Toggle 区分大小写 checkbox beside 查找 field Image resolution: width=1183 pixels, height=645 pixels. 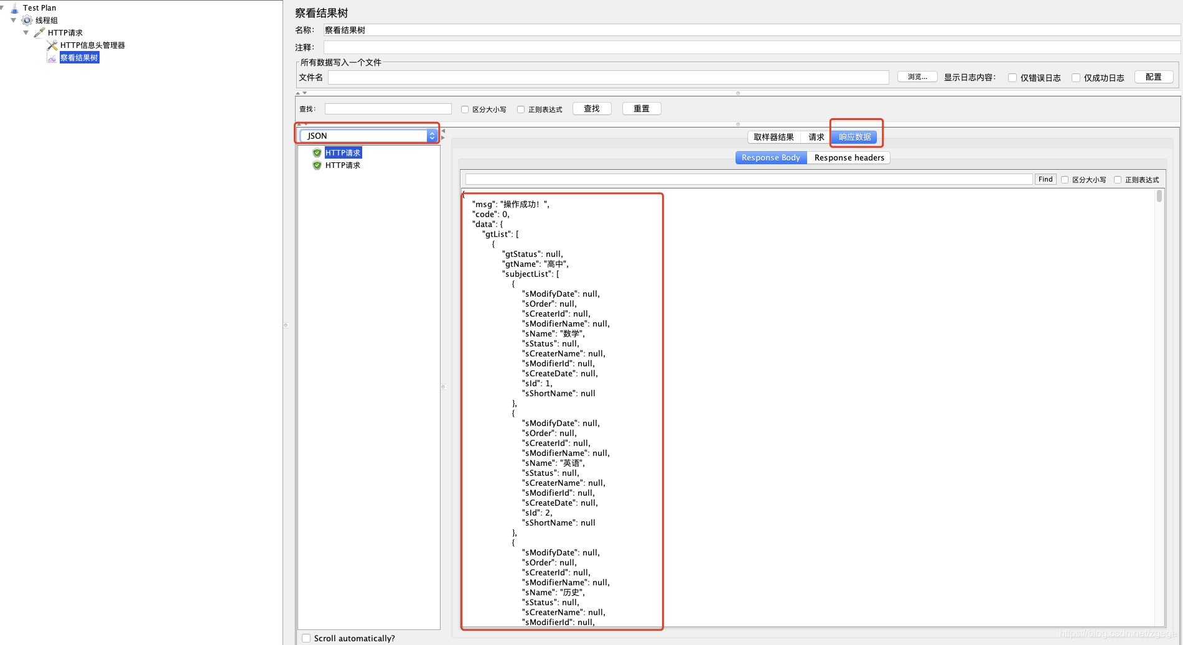[x=465, y=109]
